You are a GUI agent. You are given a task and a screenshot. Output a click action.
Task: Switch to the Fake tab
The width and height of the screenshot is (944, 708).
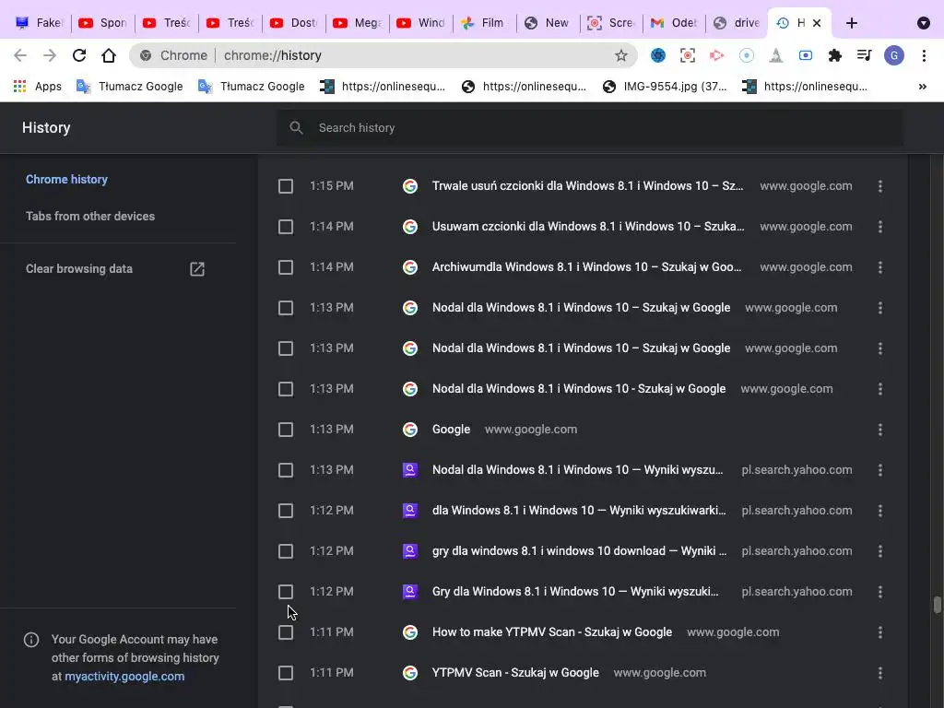click(40, 23)
